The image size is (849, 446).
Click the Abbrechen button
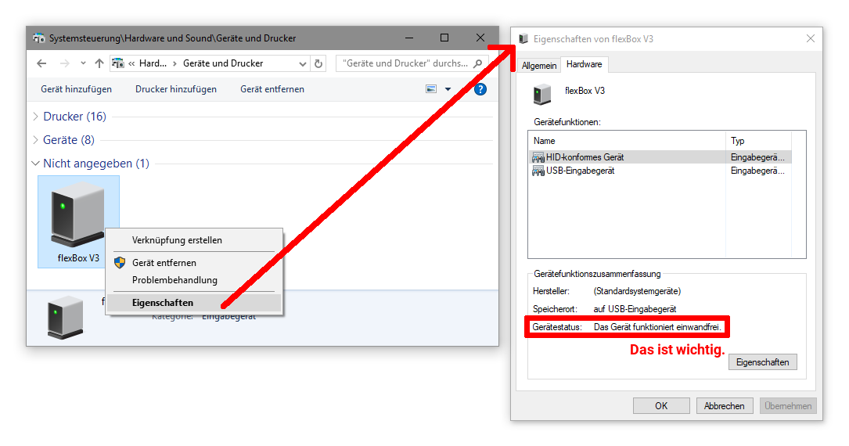tap(724, 406)
